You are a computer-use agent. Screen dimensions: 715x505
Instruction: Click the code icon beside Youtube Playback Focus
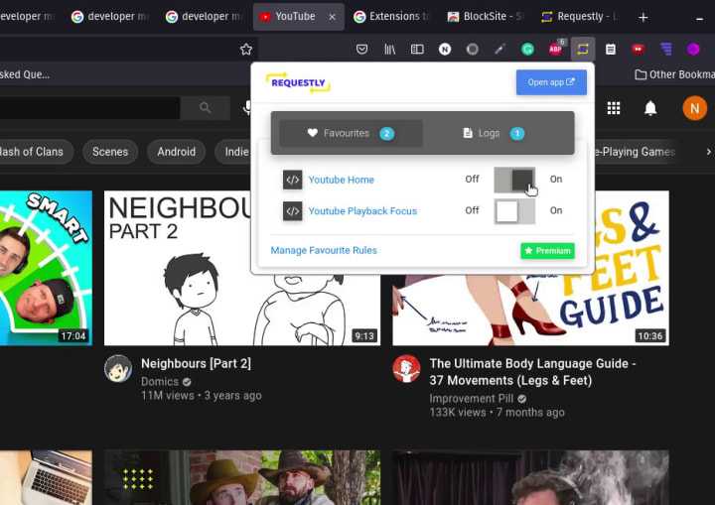(x=292, y=211)
